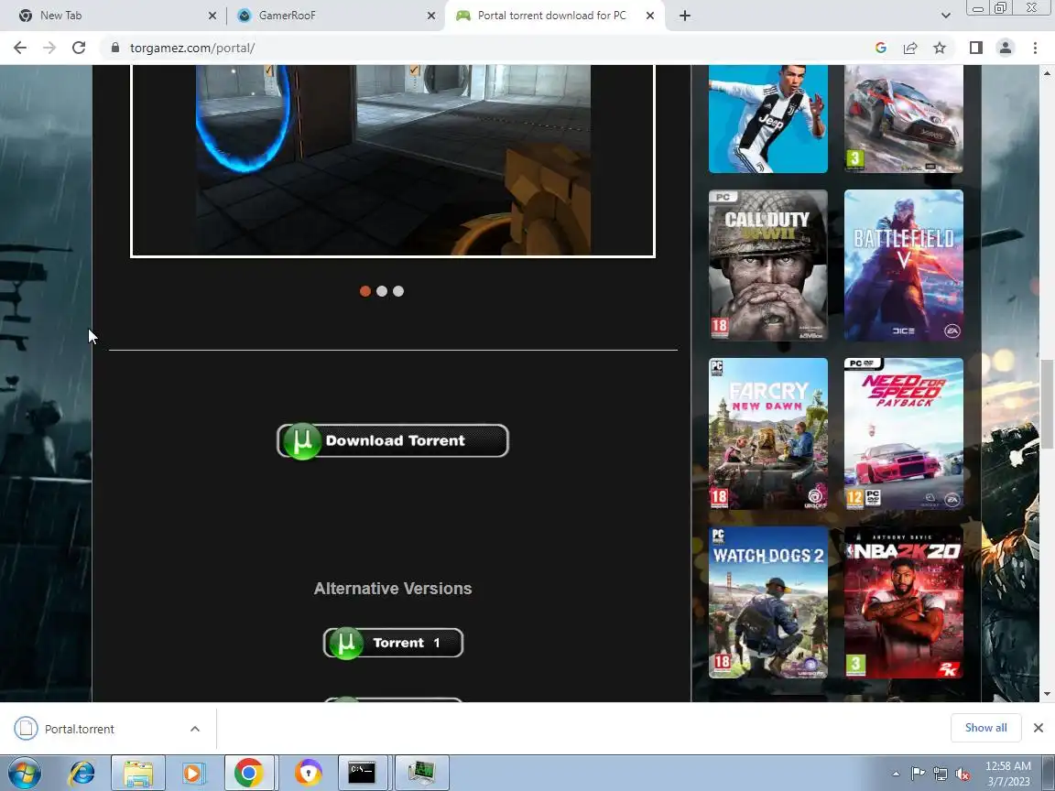This screenshot has width=1055, height=791.
Task: Click the page scrollbar up arrow
Action: click(1047, 72)
